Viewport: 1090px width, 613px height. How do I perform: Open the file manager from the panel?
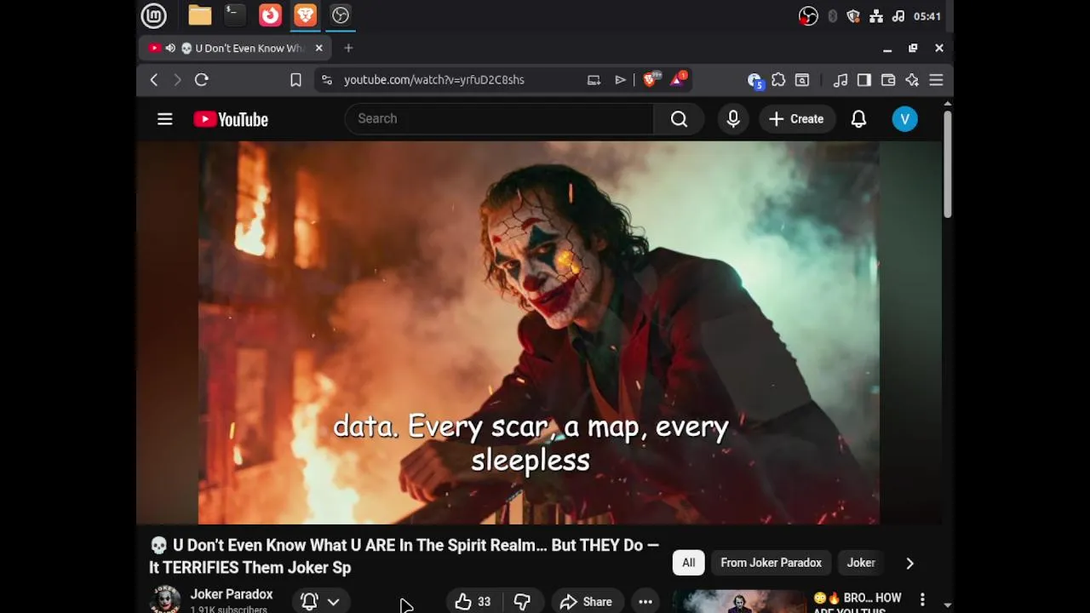(x=200, y=15)
